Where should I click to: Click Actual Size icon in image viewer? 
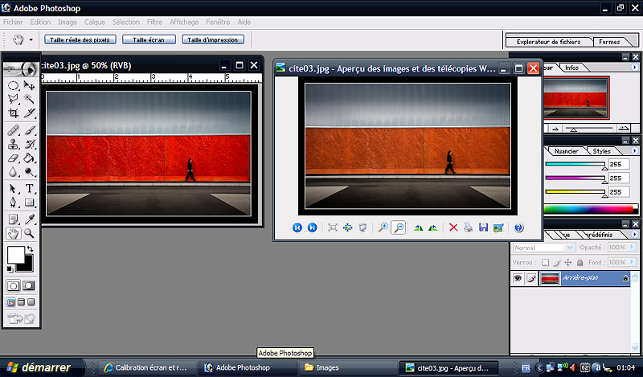click(348, 227)
